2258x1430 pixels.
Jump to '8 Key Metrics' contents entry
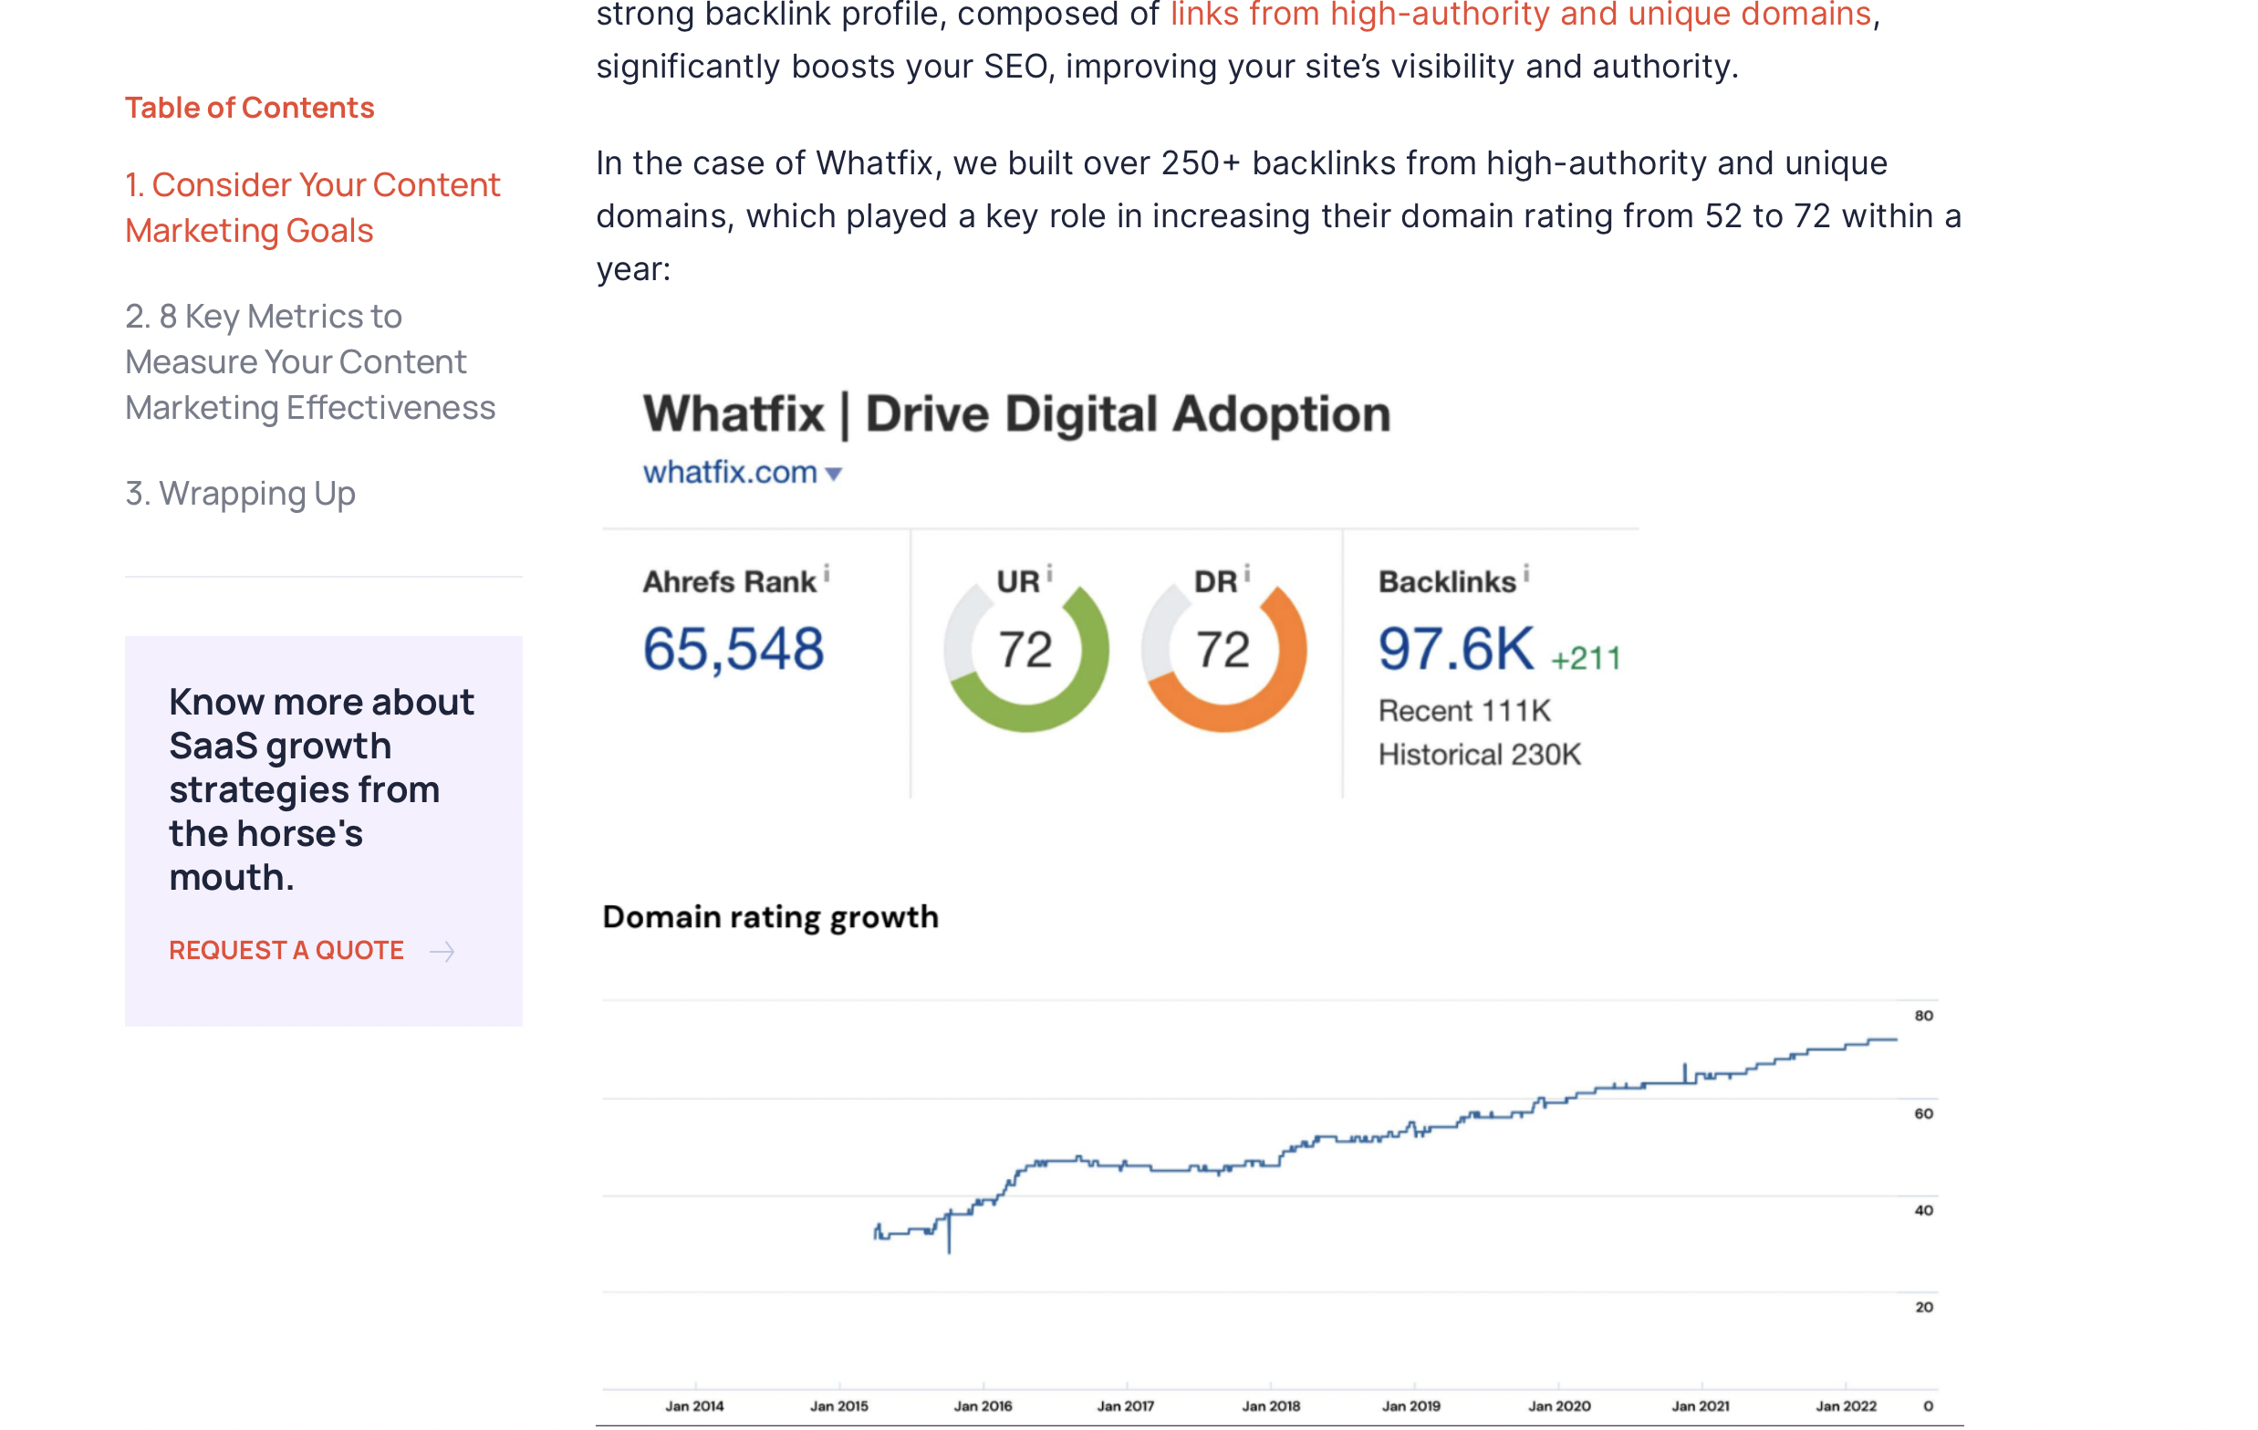pyautogui.click(x=310, y=362)
